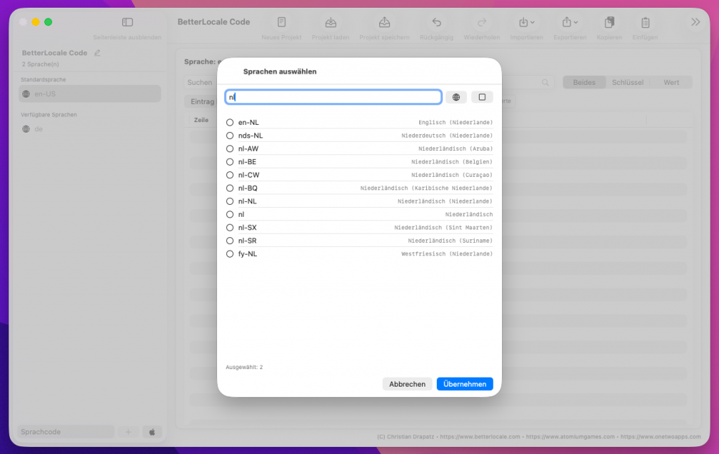This screenshot has height=454, width=719.
Task: Click the globe icon in the language dialog
Action: pos(456,98)
